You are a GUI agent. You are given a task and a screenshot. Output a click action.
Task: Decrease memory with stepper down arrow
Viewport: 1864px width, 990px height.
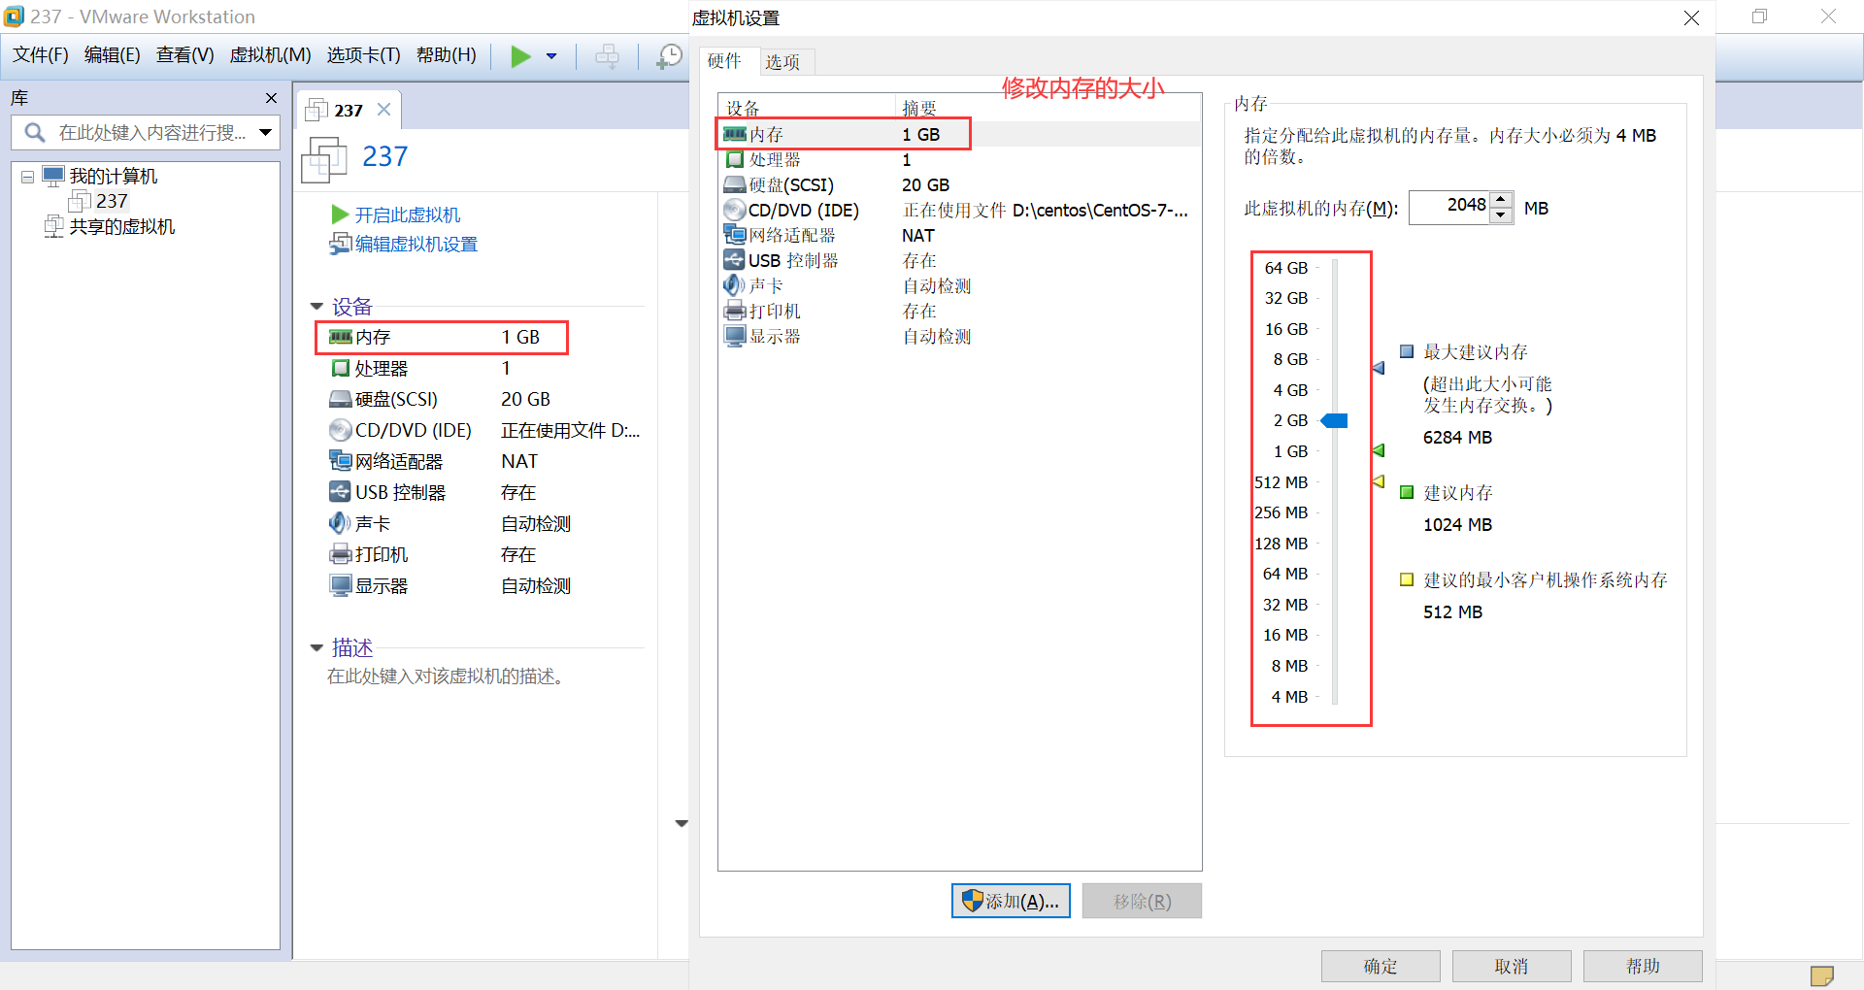(x=1501, y=215)
